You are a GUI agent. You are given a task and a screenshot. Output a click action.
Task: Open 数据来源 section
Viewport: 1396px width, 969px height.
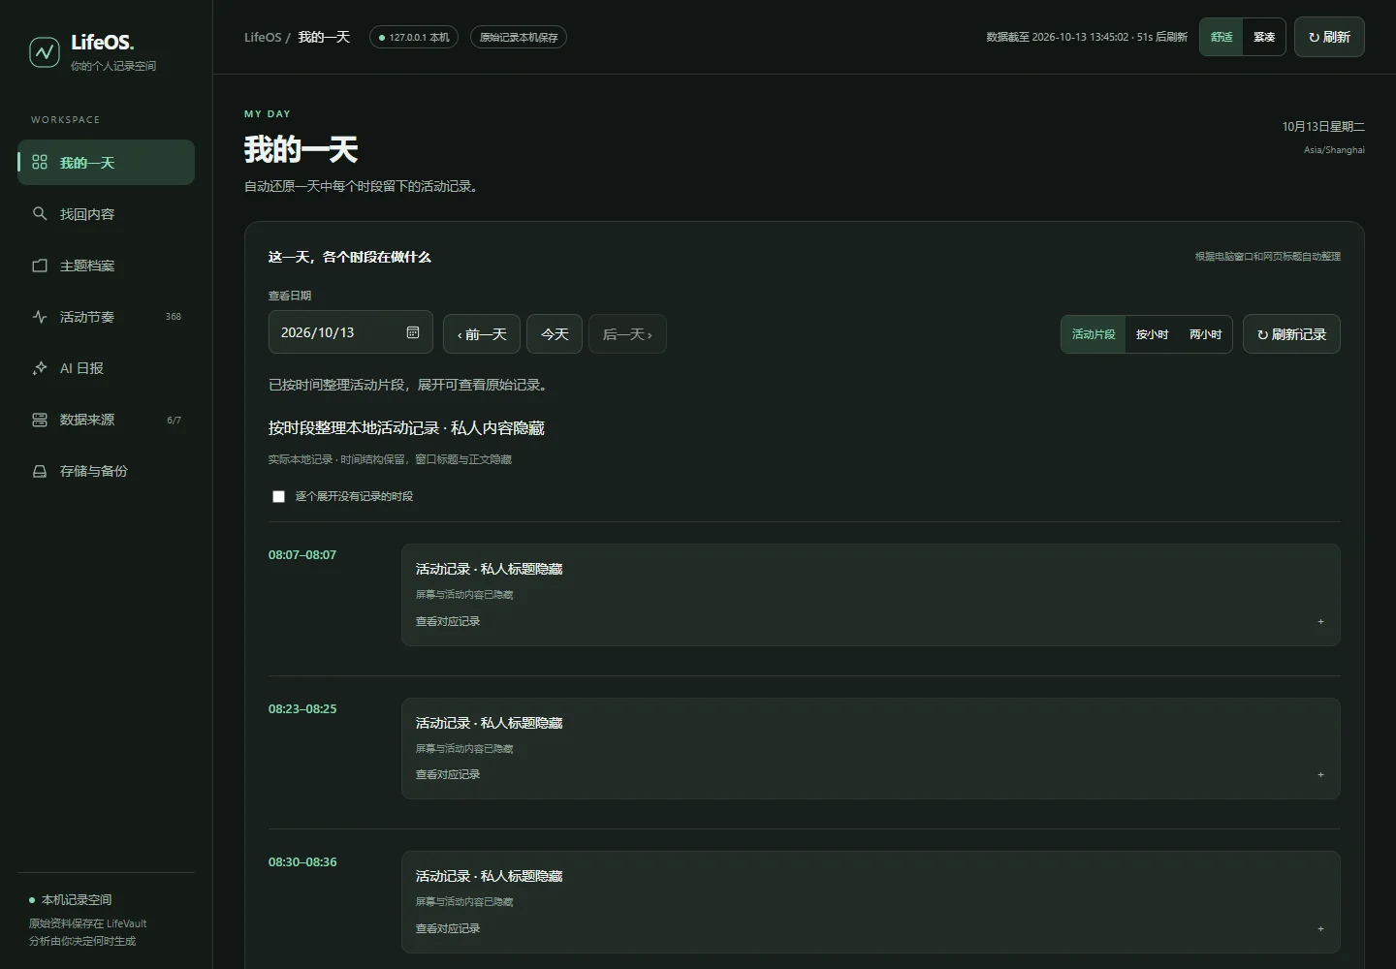click(106, 420)
